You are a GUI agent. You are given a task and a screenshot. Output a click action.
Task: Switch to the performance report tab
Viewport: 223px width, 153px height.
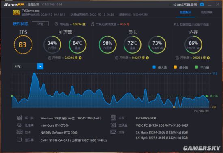pyautogui.click(x=185, y=13)
